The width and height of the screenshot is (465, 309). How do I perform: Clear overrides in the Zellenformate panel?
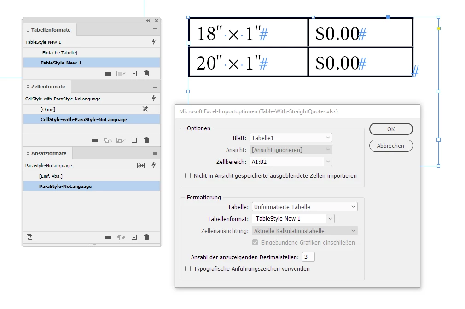click(x=121, y=140)
